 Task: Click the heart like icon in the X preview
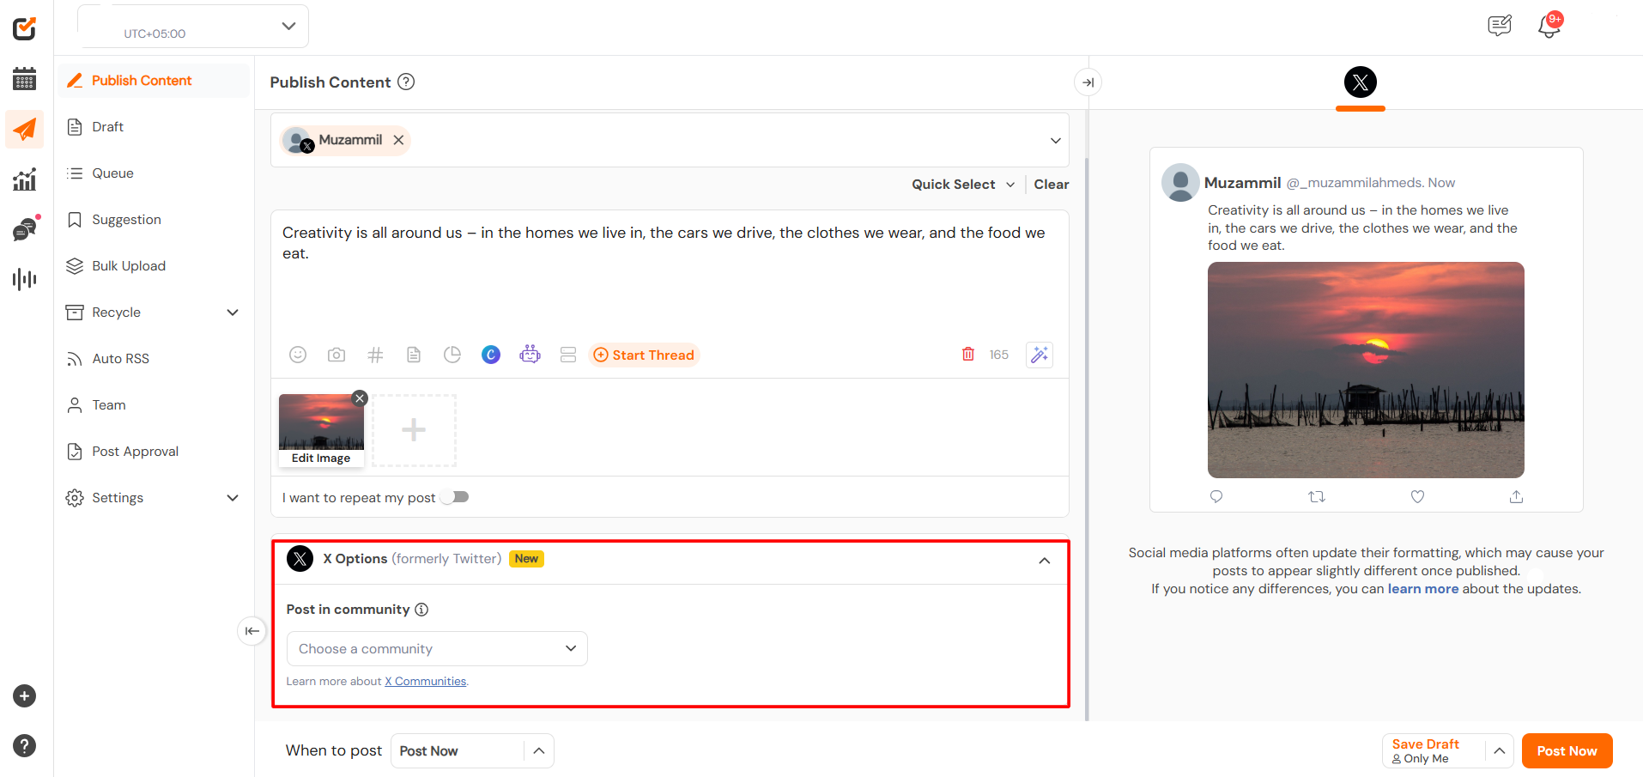coord(1418,496)
